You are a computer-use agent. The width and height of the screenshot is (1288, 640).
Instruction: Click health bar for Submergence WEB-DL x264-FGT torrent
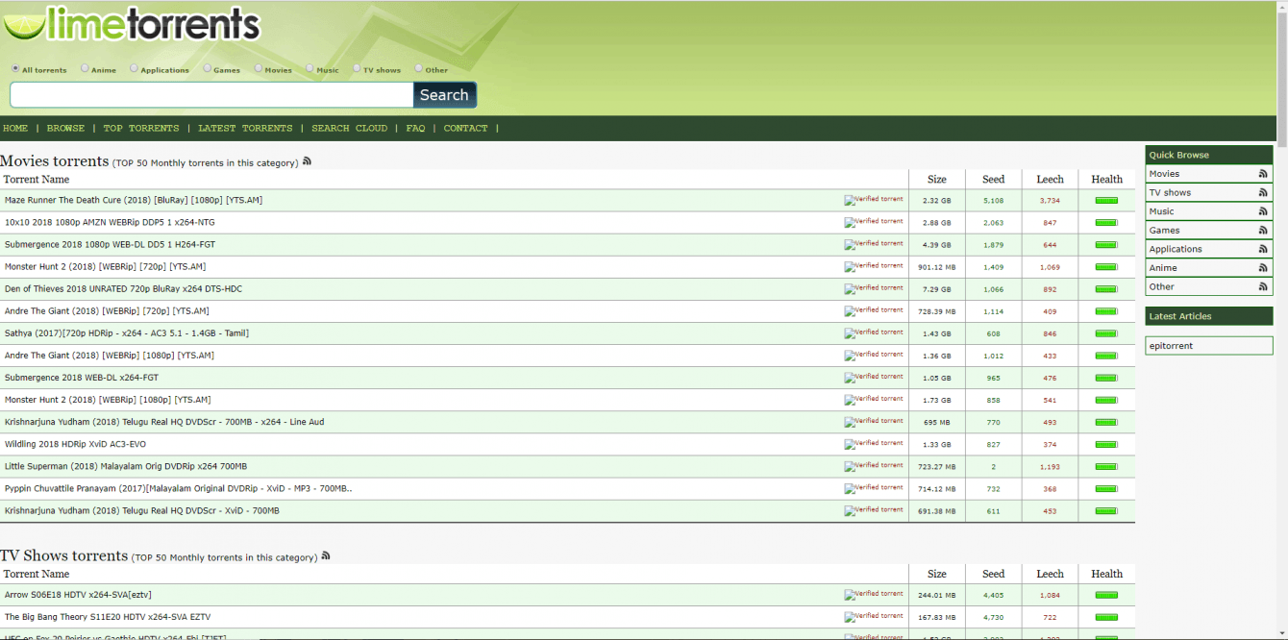pyautogui.click(x=1106, y=378)
